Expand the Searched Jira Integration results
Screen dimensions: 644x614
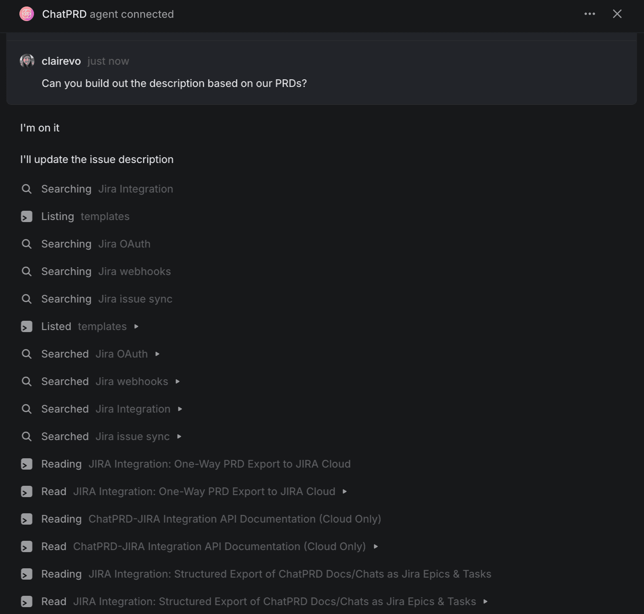180,409
